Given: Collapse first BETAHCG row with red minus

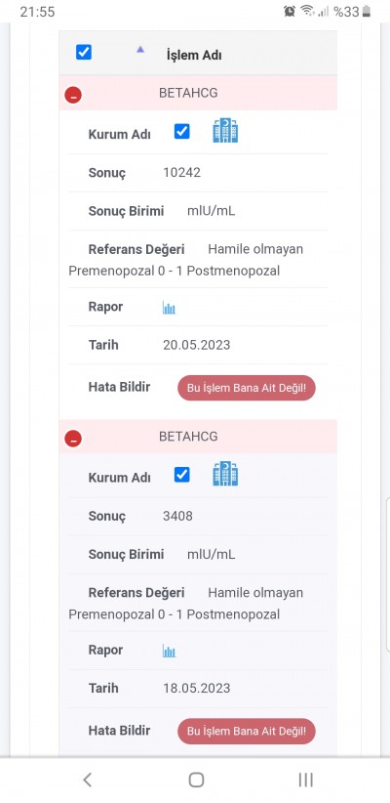Looking at the screenshot, I should point(73,95).
